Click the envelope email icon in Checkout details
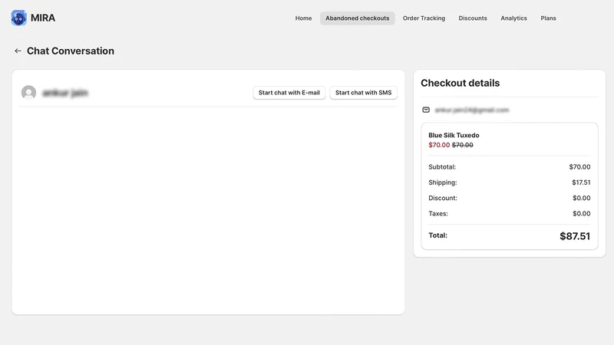Viewport: 614px width, 345px height. (426, 110)
